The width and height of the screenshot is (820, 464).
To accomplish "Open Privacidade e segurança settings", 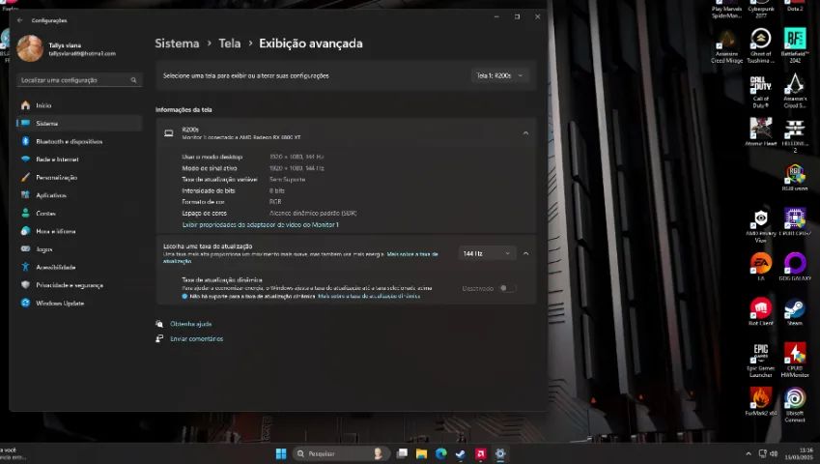I will point(79,285).
